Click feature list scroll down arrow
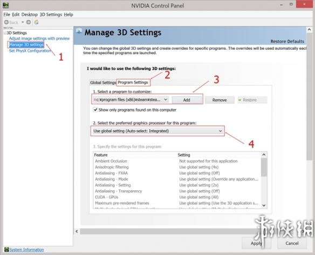The height and width of the screenshot is (255, 315). [264, 205]
